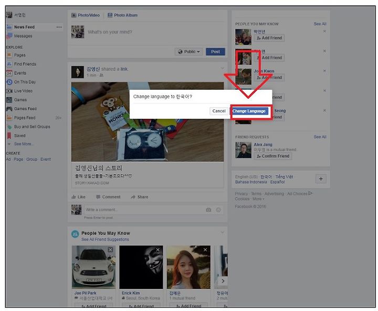
Task: Dismiss John Kwon's friend suggestion
Action: (x=324, y=71)
